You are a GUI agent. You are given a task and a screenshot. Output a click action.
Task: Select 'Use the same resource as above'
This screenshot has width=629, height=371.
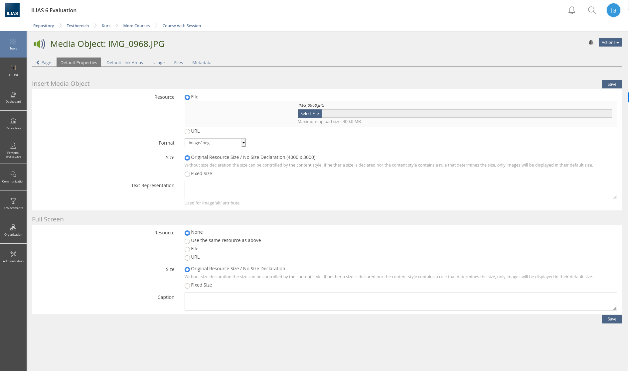point(187,241)
